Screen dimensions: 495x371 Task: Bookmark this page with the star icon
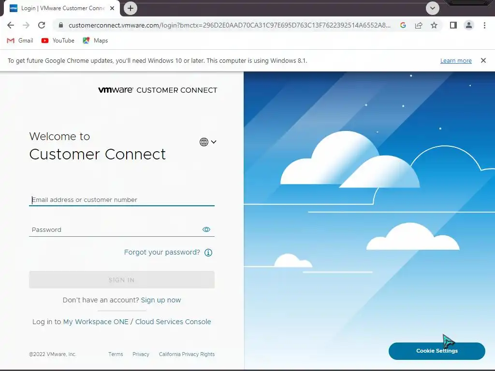[434, 25]
